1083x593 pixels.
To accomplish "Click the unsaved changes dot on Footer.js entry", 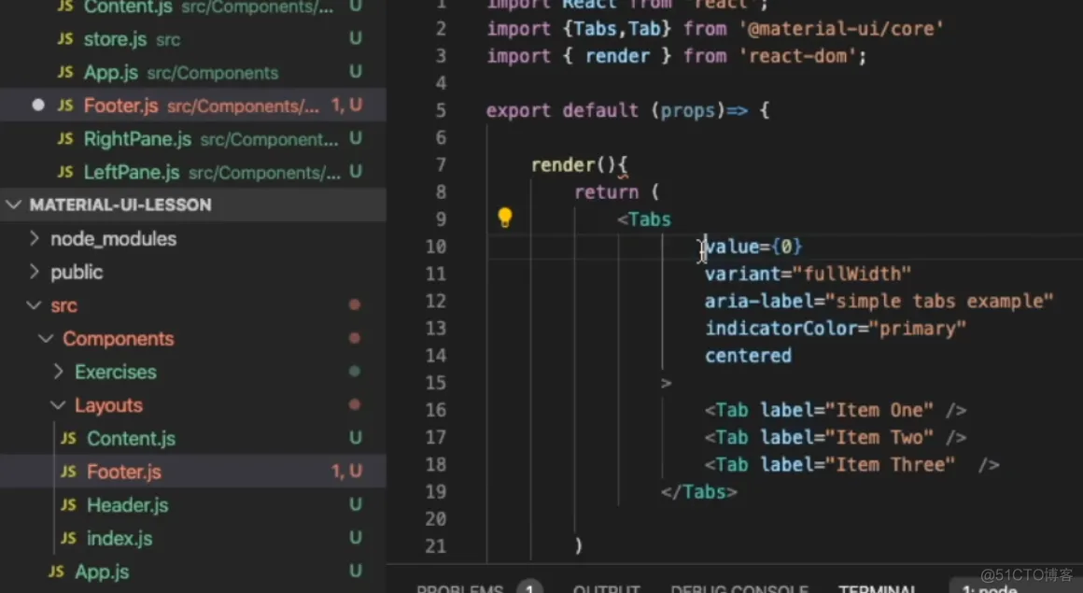I will pos(37,105).
